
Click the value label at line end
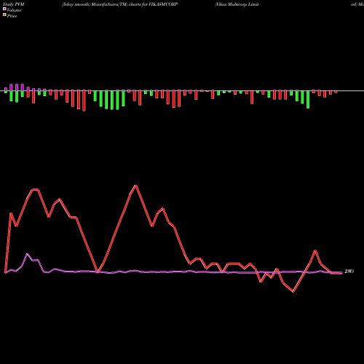tap(349, 272)
